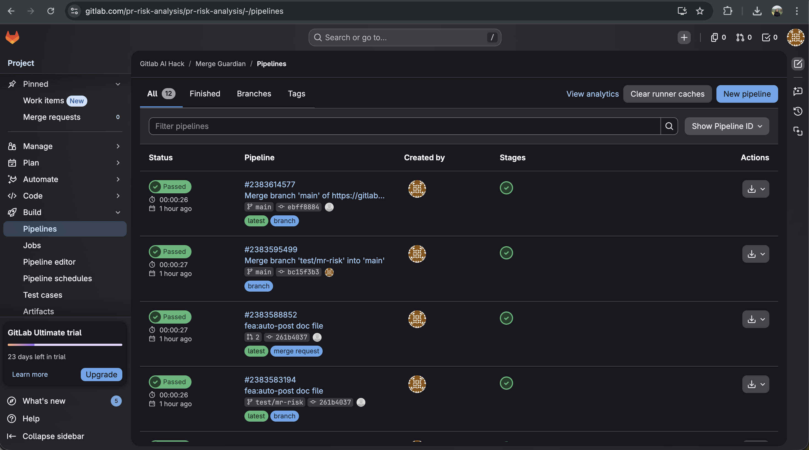Open the to-do list icon
Viewport: 809px width, 450px height.
coord(769,37)
